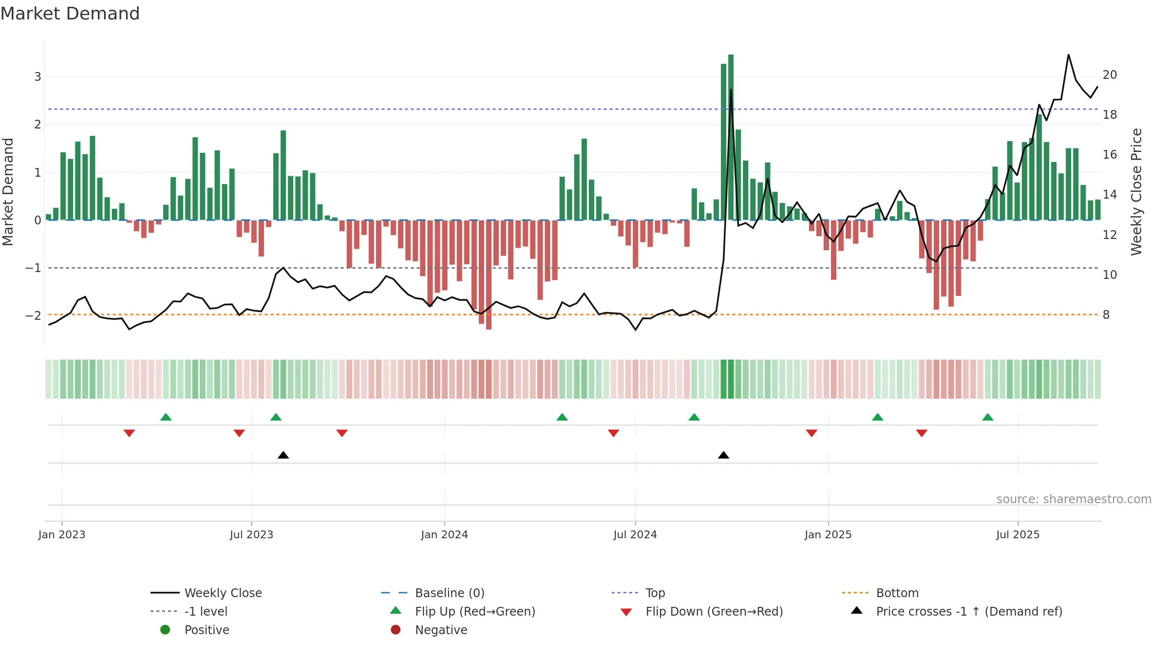Image resolution: width=1169 pixels, height=657 pixels.
Task: Toggle the Flip Down (Green→Red) legend label
Action: (x=715, y=611)
